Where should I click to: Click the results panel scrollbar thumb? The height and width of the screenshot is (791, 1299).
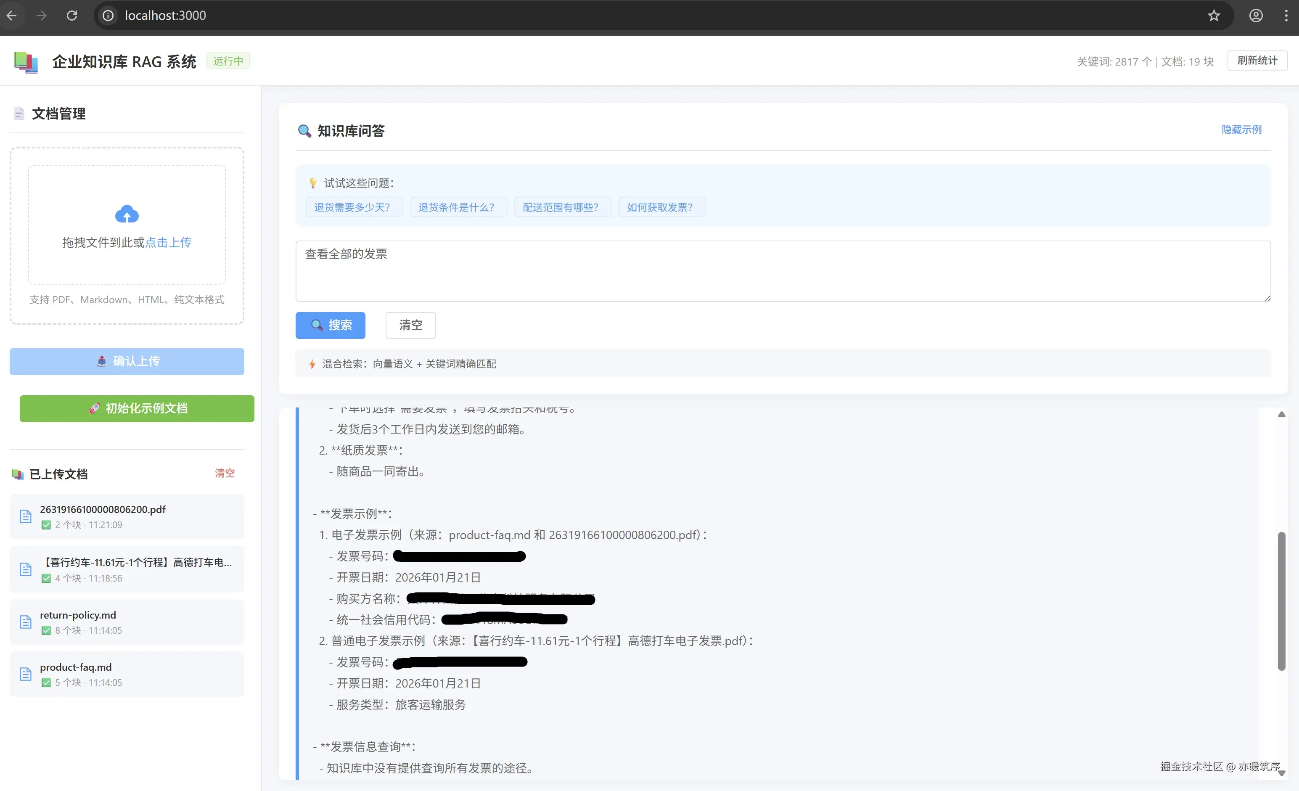point(1281,601)
